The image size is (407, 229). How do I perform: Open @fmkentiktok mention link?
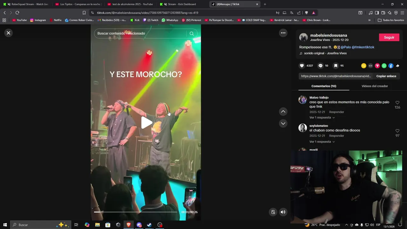tap(363, 47)
